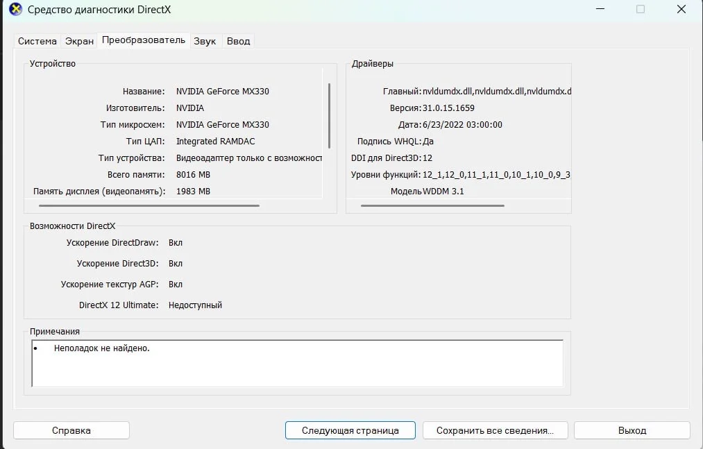Click video memory value 1983 MB

pos(193,191)
